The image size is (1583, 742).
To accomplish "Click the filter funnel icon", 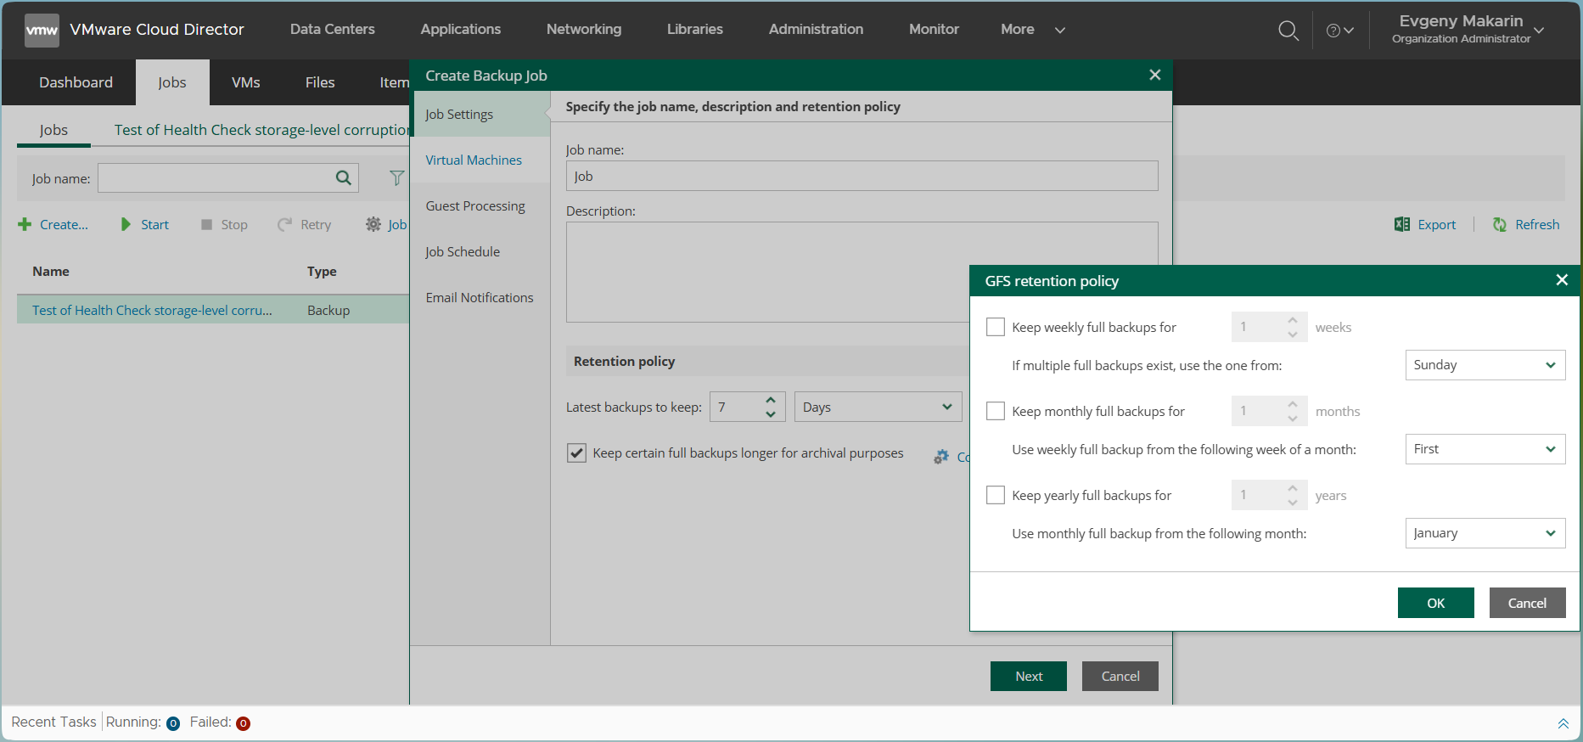I will [396, 178].
